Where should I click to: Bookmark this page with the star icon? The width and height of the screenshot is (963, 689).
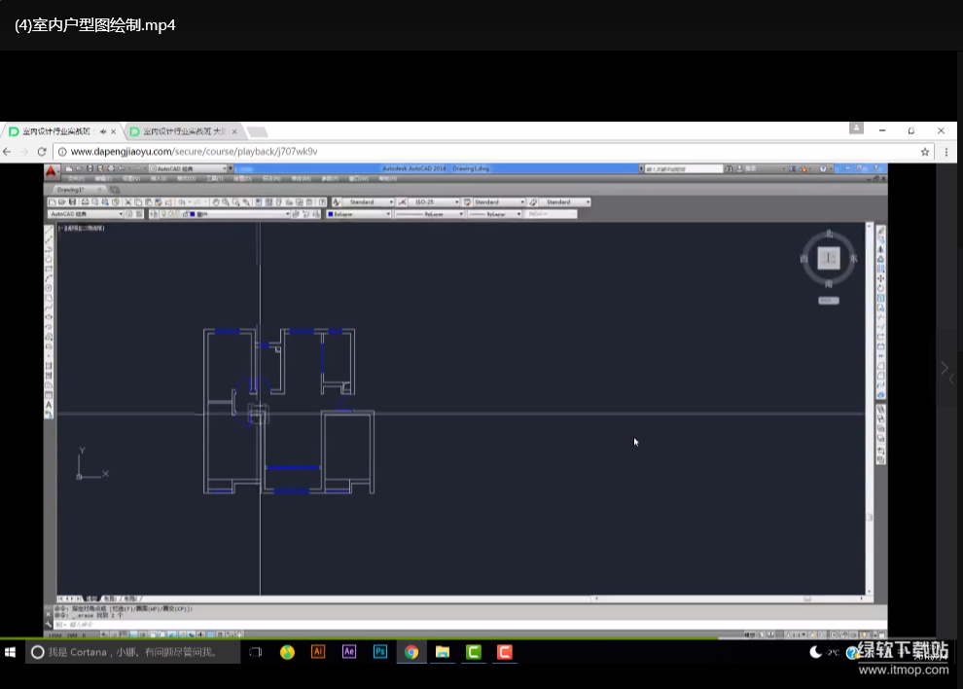point(925,152)
